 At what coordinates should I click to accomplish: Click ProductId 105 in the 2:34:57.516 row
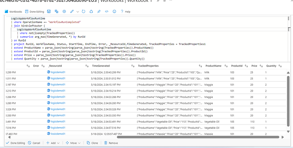point(232,128)
